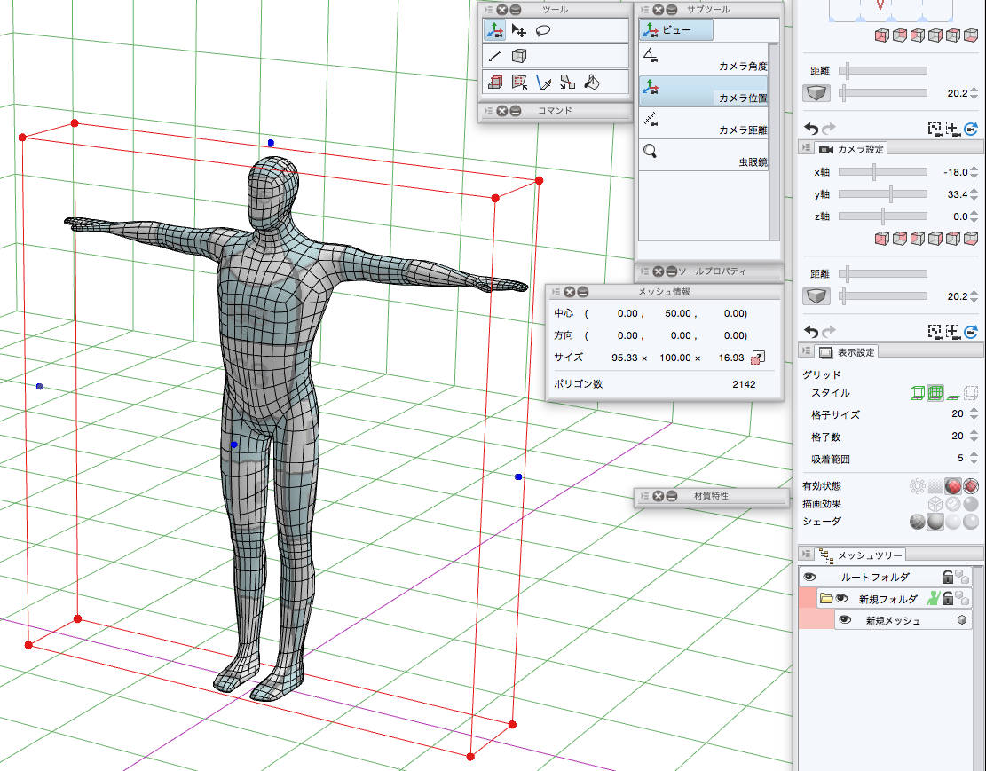Image resolution: width=986 pixels, height=771 pixels.
Task: Choose the line drawing tool
Action: (495, 56)
